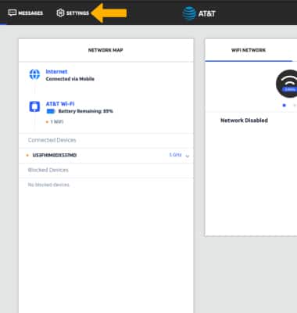Select the Internet globe icon

pos(34,74)
